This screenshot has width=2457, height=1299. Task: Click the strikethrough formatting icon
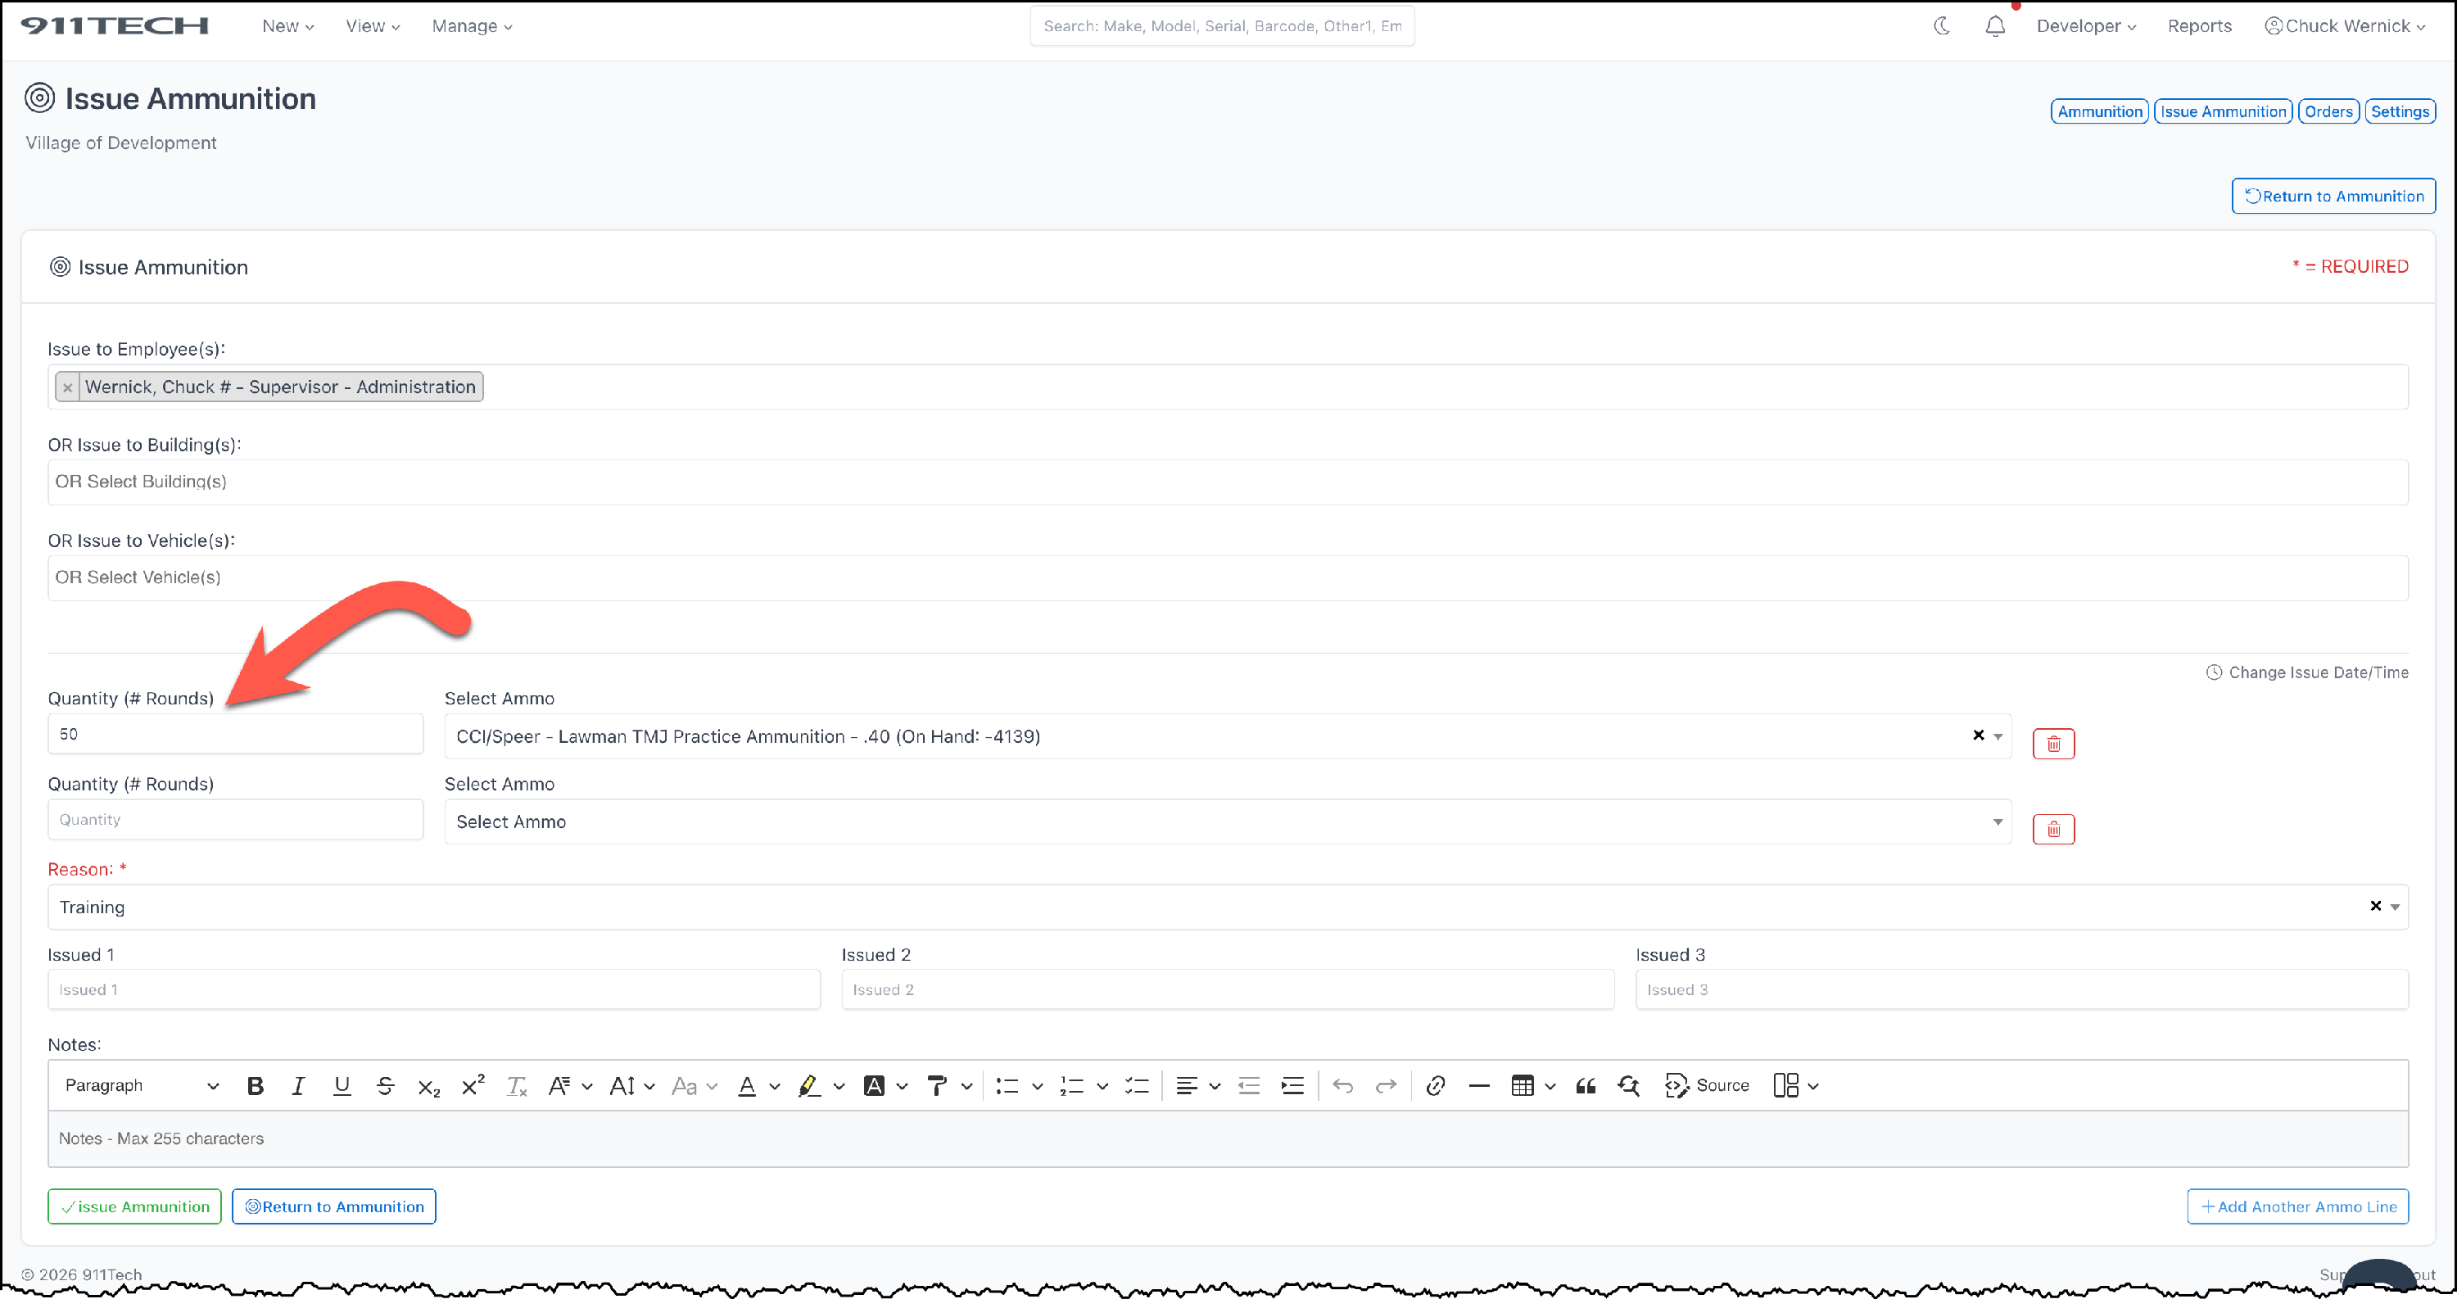[385, 1085]
